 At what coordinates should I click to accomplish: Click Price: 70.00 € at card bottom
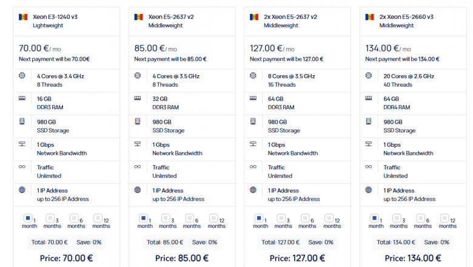coord(66,259)
